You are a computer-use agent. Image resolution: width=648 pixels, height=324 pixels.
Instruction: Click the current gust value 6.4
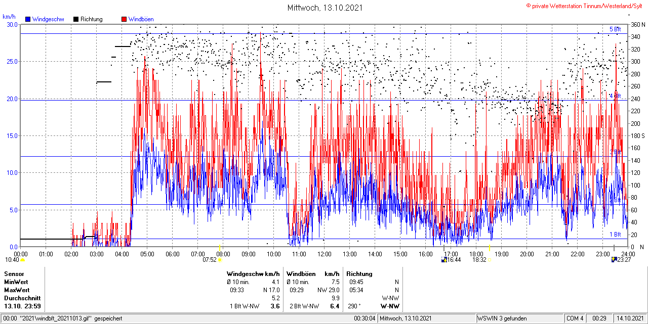335,306
